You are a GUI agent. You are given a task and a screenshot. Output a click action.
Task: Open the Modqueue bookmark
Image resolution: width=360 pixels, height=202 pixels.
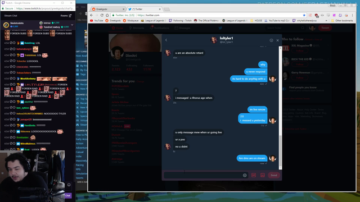tap(130, 21)
